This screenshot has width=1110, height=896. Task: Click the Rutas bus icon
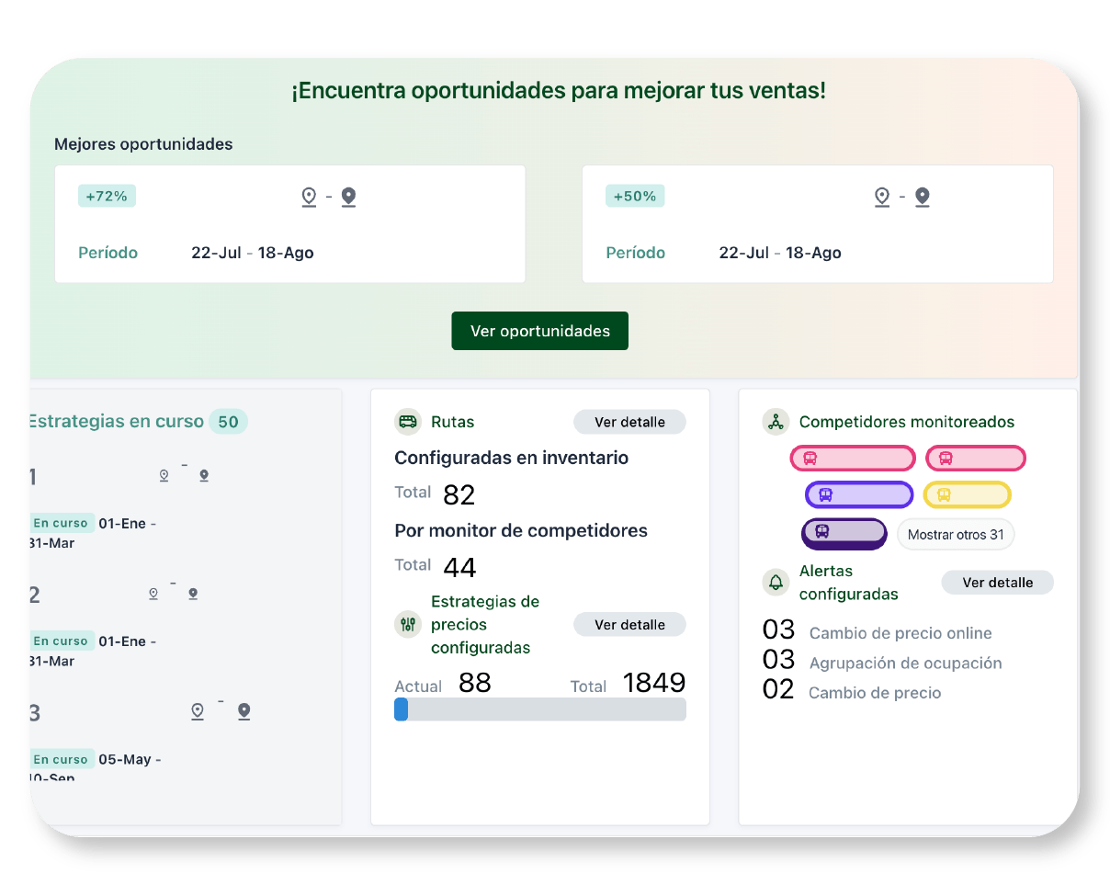pos(408,422)
